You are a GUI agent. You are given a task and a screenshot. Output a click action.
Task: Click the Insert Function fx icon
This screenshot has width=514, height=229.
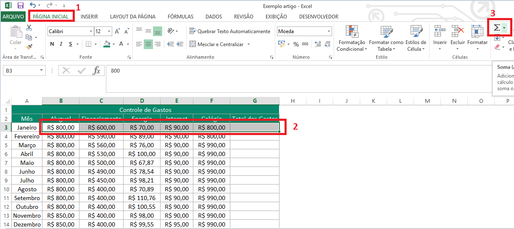pyautogui.click(x=97, y=70)
